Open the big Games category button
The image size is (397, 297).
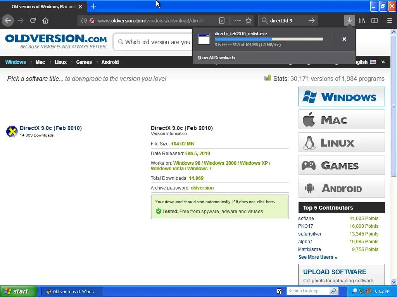(342, 165)
